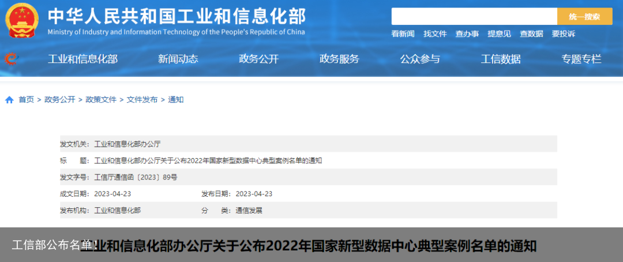Image resolution: width=623 pixels, height=262 pixels.
Task: Open the 公众参与 nav menu
Action: point(420,59)
